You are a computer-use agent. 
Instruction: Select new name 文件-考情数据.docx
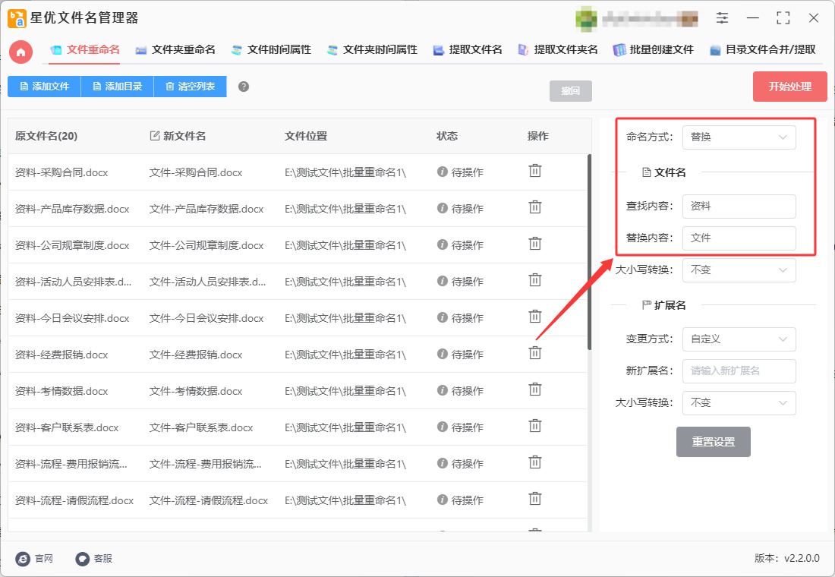195,392
